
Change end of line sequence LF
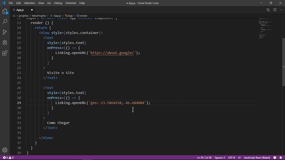(240, 158)
